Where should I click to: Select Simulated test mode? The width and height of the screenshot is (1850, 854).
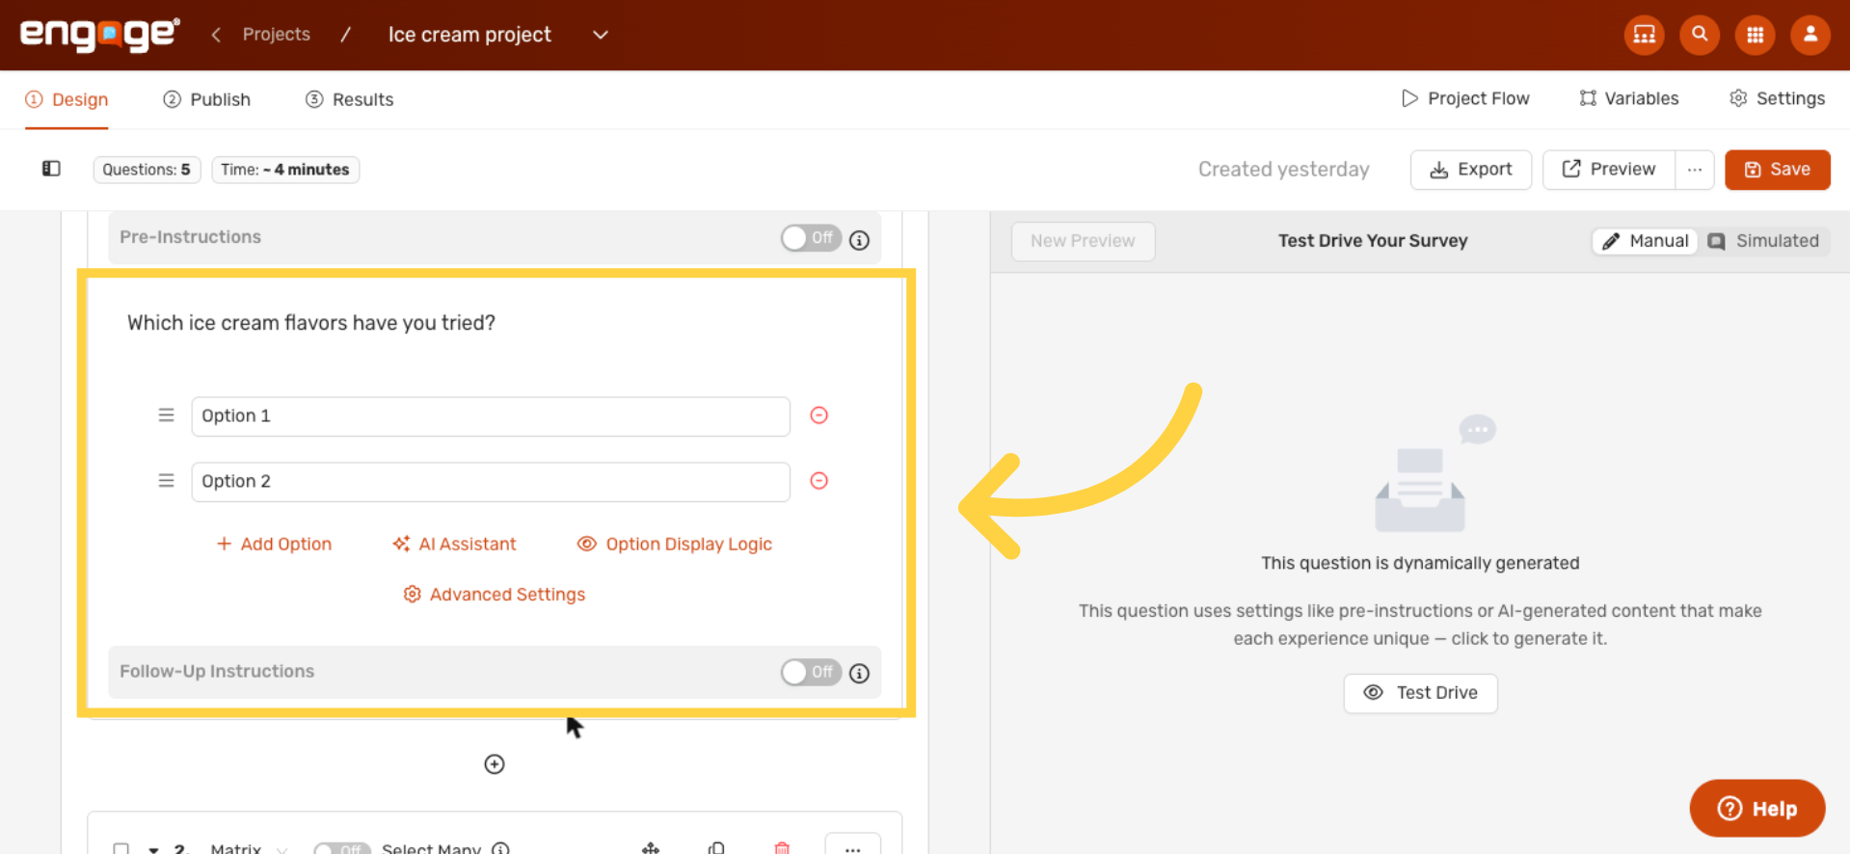tap(1763, 241)
